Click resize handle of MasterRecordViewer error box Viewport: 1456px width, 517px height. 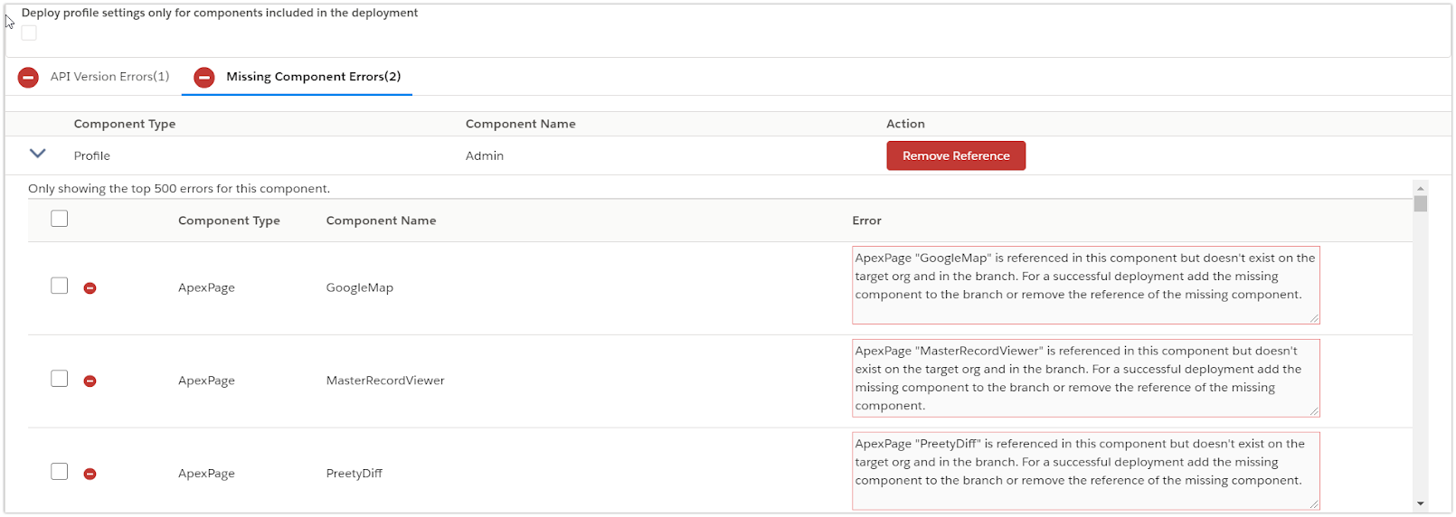tap(1314, 411)
